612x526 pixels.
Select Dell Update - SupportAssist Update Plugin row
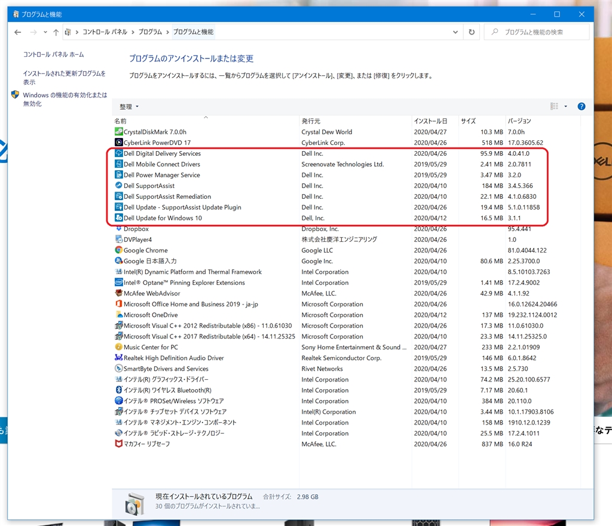pos(346,207)
